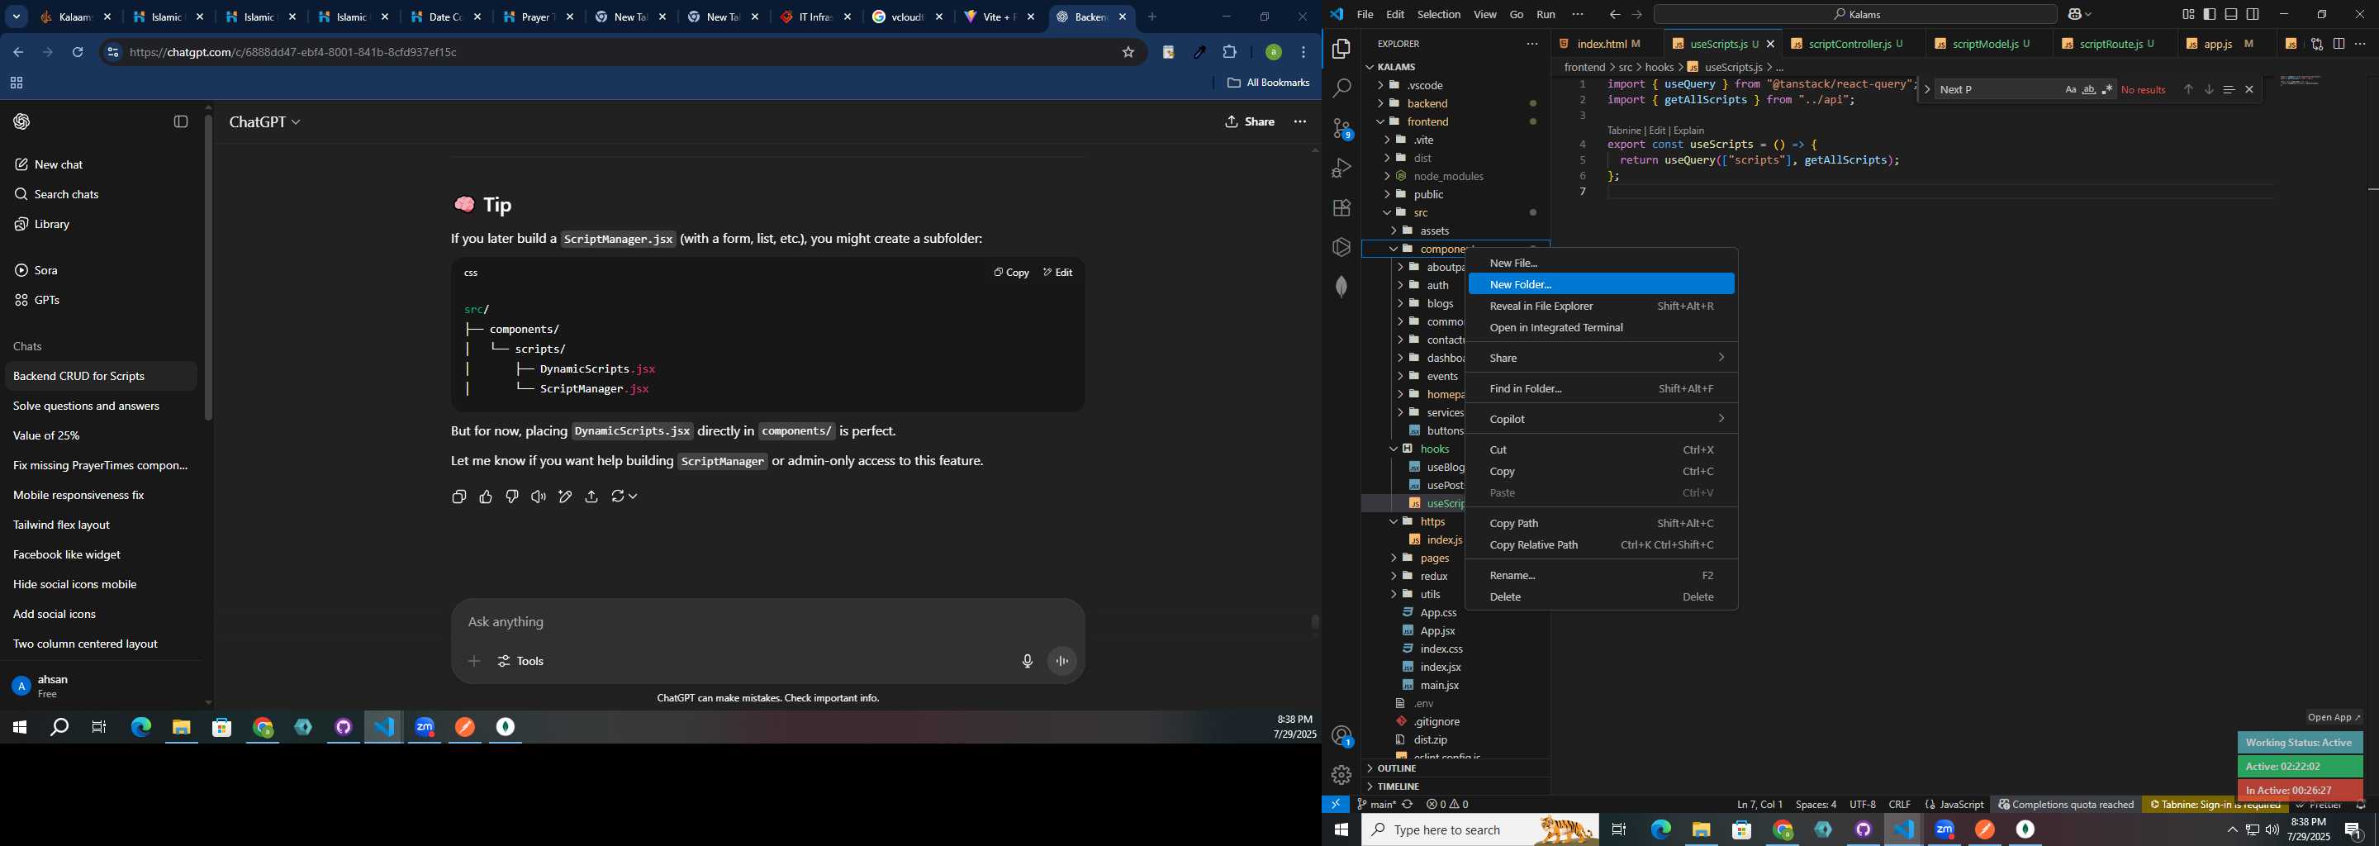Toggle ChatGPT sidebar close button

pyautogui.click(x=181, y=122)
